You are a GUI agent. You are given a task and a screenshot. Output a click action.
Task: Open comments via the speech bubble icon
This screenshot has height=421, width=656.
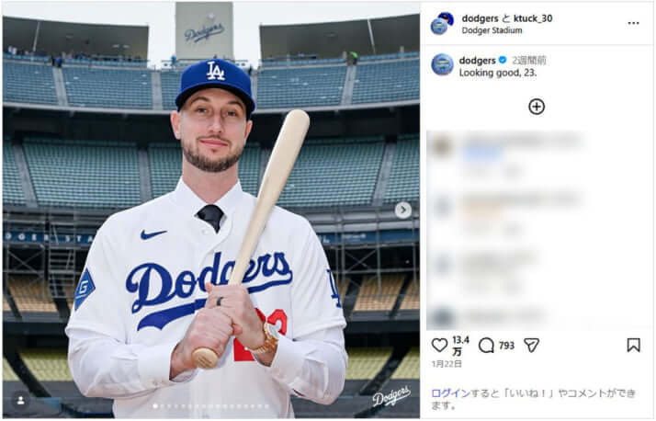486,345
